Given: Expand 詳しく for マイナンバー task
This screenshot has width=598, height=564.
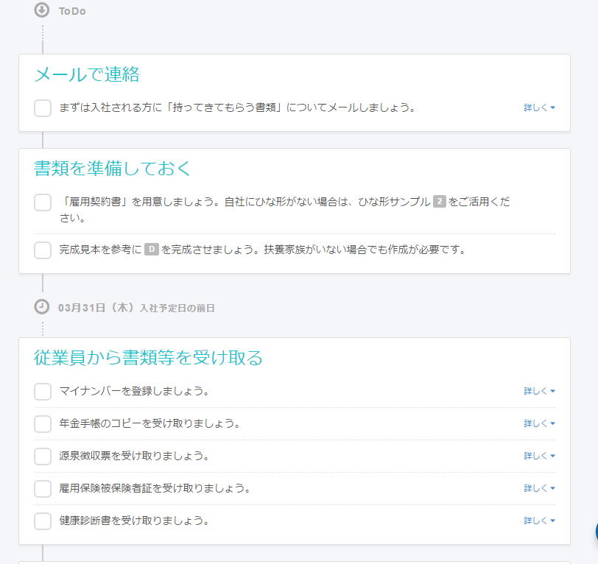Looking at the screenshot, I should (x=539, y=391).
